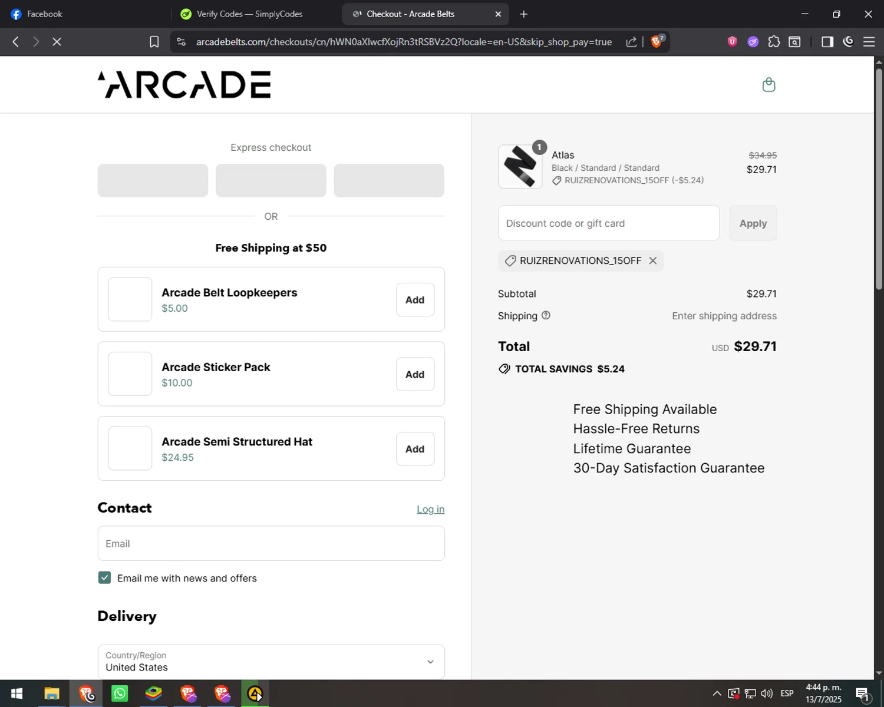This screenshot has height=707, width=884.
Task: Click the third express checkout placeholder button
Action: [389, 180]
